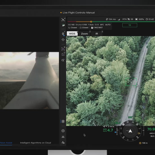Click Live Flight Controls-Manual title

(79, 13)
